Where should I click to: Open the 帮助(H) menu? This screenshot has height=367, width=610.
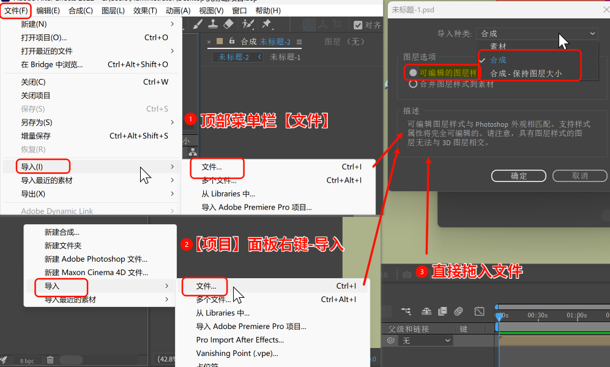click(268, 10)
